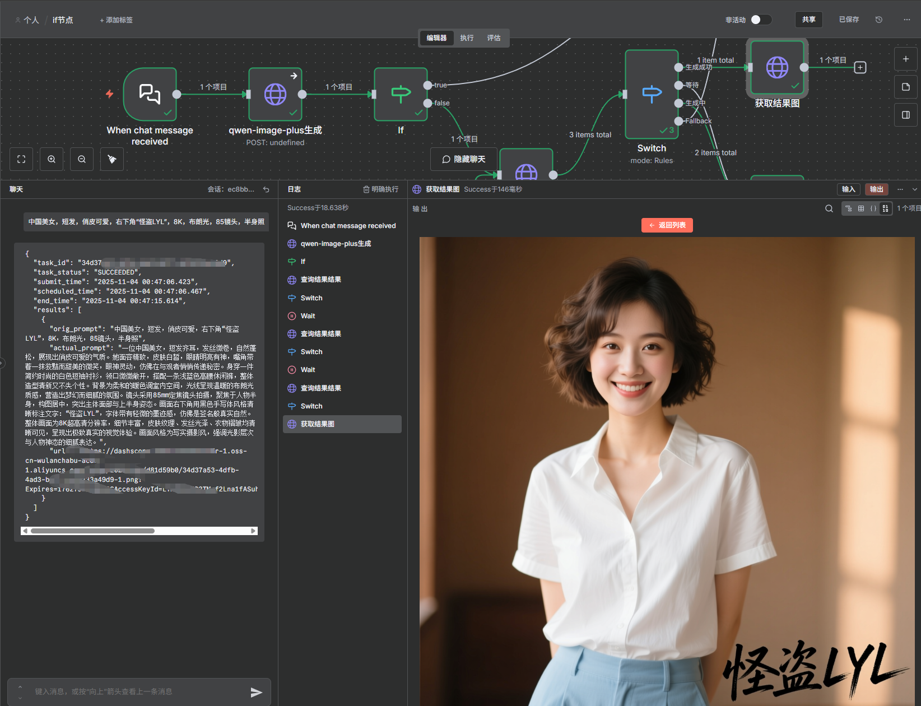Switch the panel to 输入 view
This screenshot has height=706, width=921.
coord(849,189)
